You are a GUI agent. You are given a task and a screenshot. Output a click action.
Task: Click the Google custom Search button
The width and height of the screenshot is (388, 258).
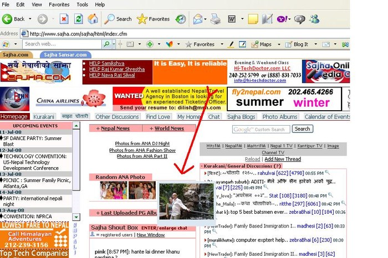(x=302, y=129)
